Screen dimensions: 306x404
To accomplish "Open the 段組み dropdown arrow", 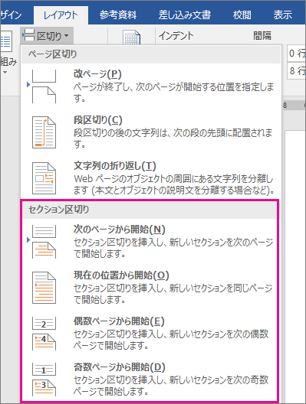I will (x=5, y=73).
